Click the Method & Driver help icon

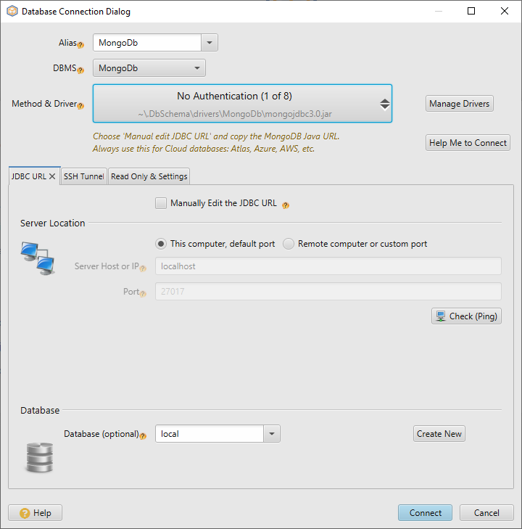(80, 106)
